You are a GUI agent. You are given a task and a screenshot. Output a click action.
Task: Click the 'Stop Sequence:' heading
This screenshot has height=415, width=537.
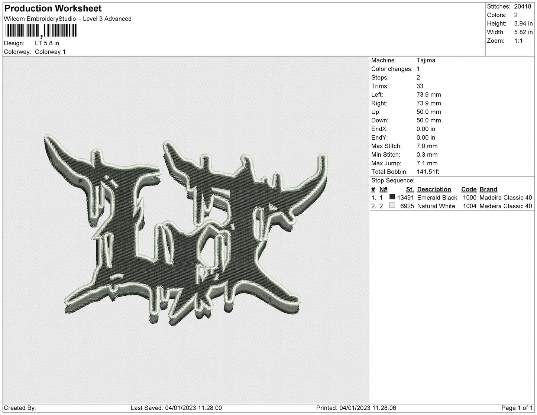pyautogui.click(x=393, y=180)
